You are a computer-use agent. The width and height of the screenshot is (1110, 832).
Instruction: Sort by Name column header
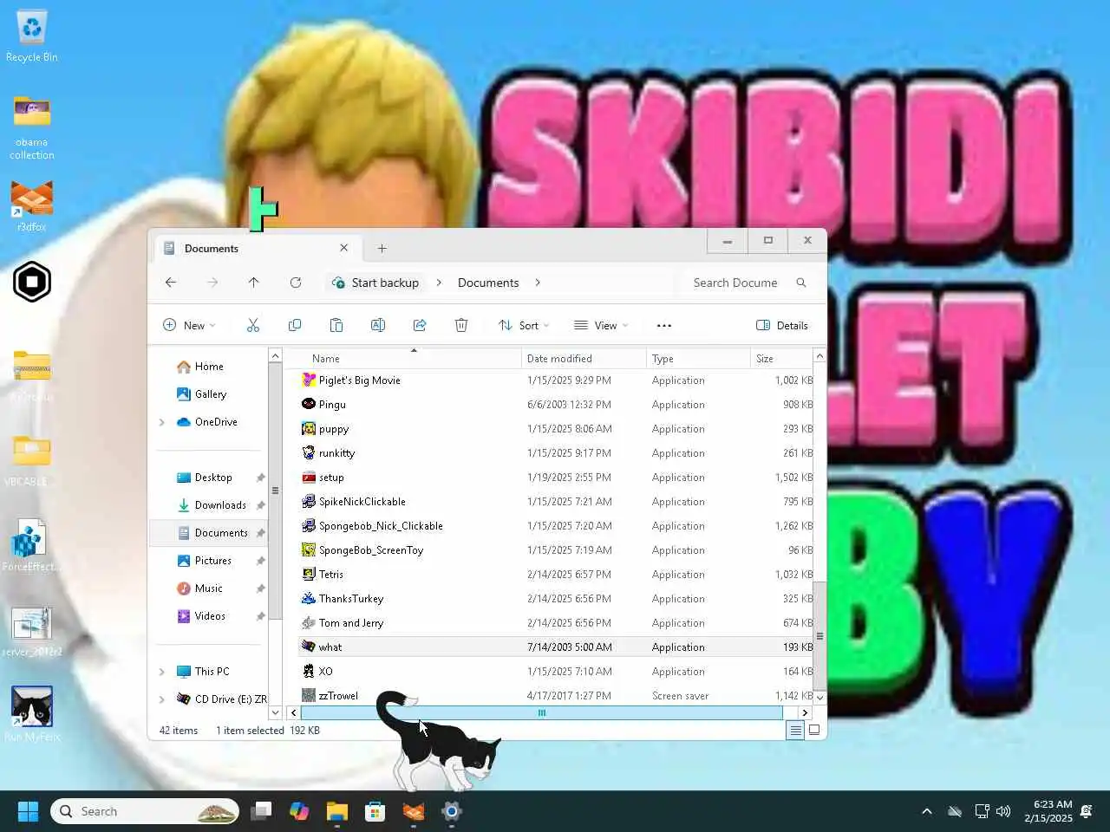pos(405,358)
